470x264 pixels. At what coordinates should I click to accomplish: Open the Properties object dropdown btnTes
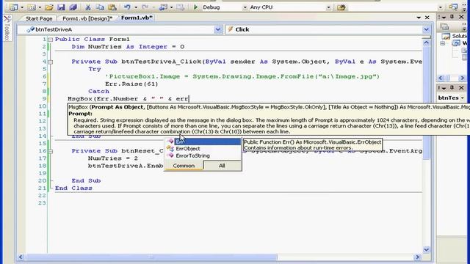coord(463,98)
